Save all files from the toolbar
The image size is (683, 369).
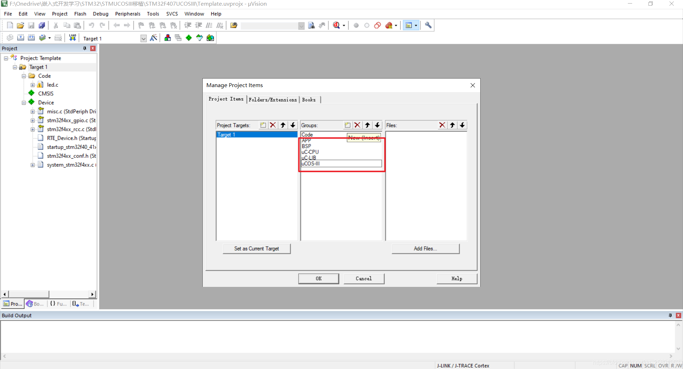[x=42, y=25]
